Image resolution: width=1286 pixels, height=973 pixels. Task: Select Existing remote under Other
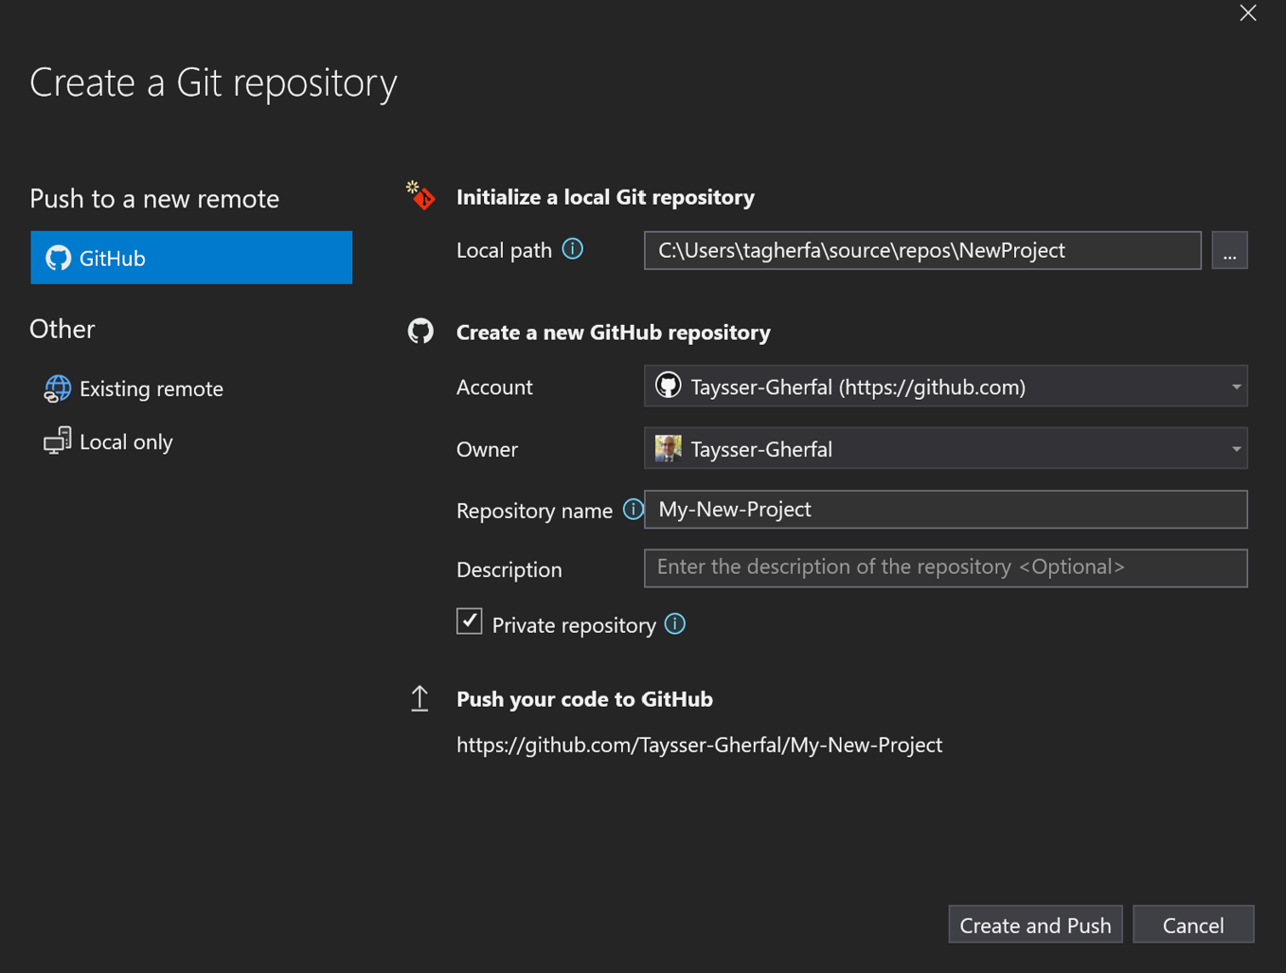coord(151,388)
